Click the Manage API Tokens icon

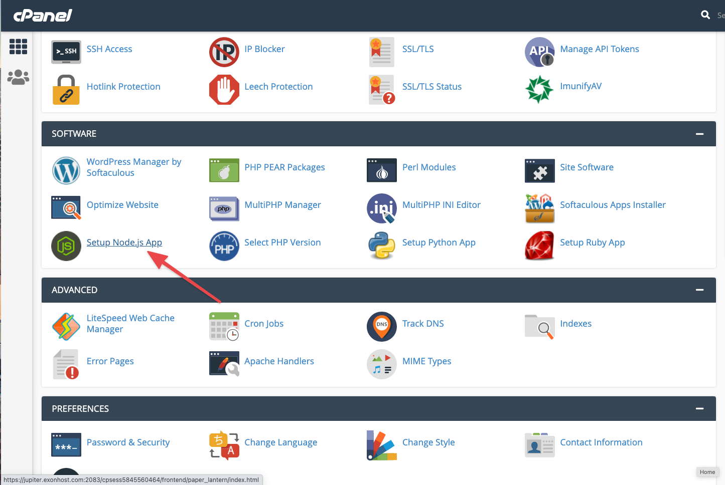point(540,52)
